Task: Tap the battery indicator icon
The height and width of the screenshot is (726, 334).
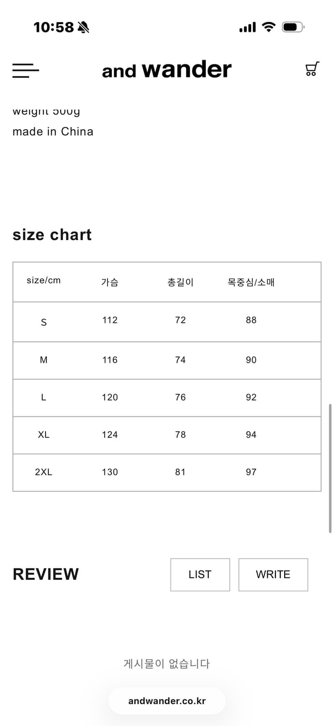Action: click(x=292, y=28)
